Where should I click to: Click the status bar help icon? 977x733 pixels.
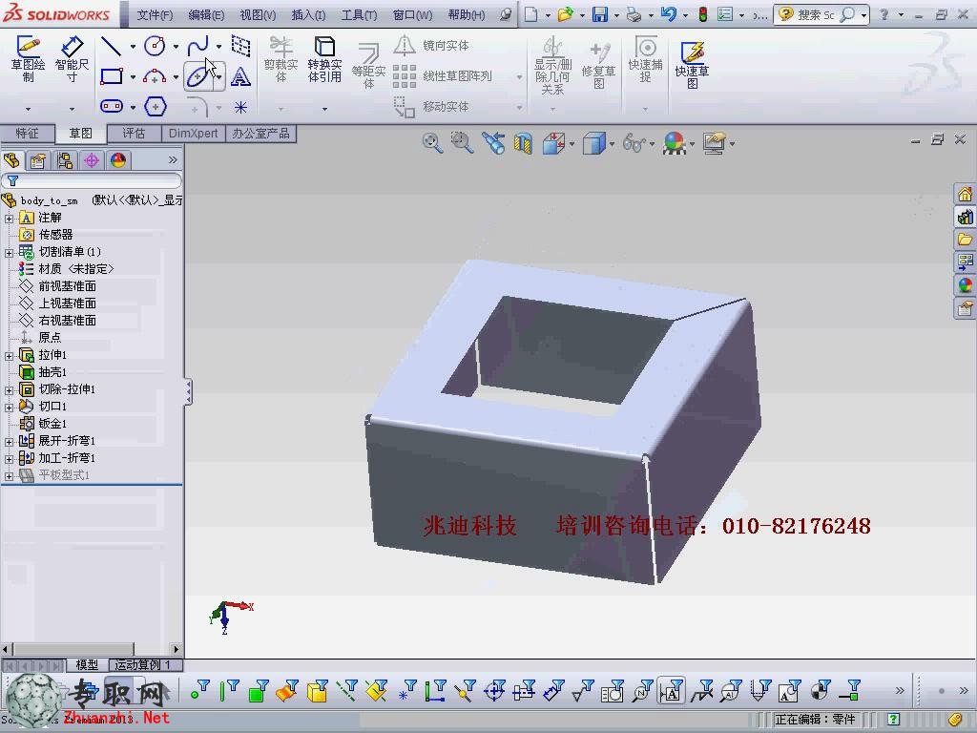pyautogui.click(x=893, y=720)
